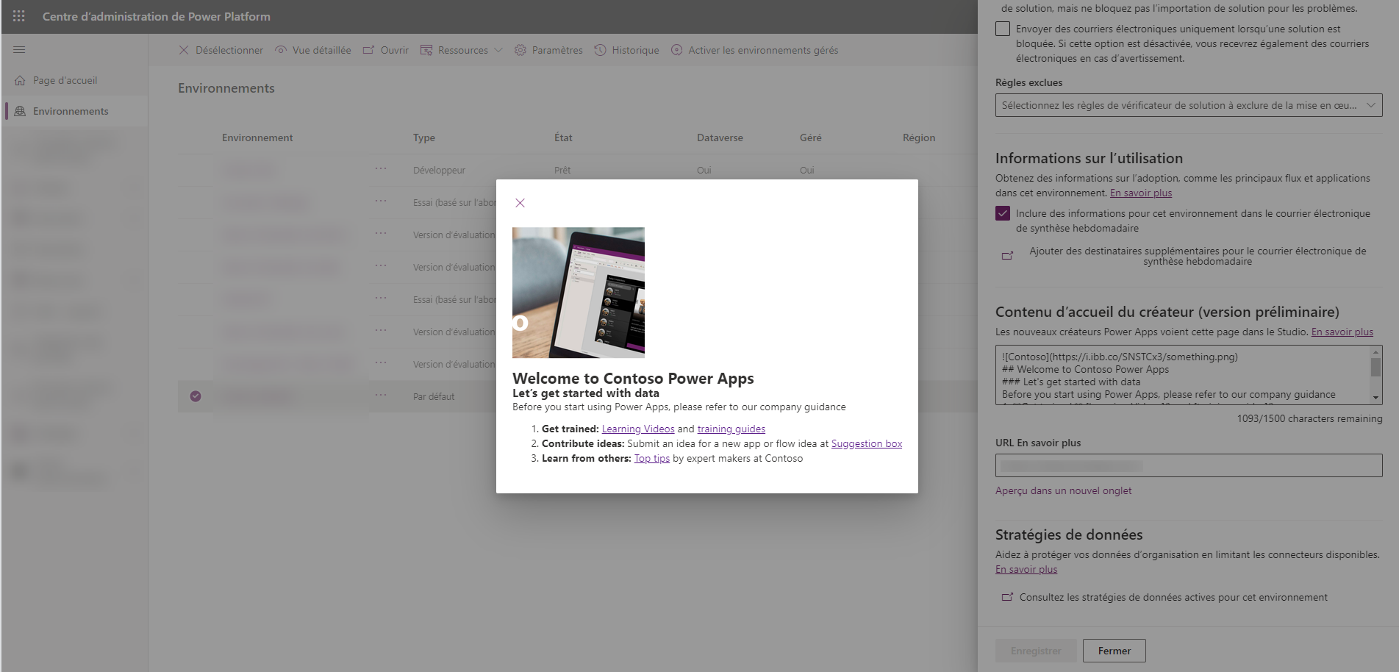1399x672 pixels.
Task: Sort by the Dataverse column header
Action: [x=720, y=137]
